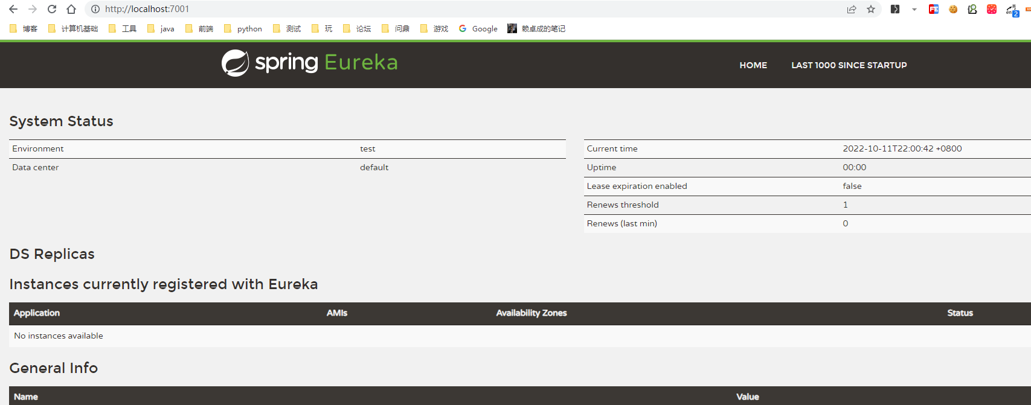Reload the Eureka page
Image resolution: width=1031 pixels, height=405 pixels.
tap(52, 9)
